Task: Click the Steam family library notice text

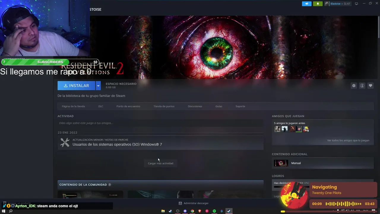Action: click(x=91, y=96)
